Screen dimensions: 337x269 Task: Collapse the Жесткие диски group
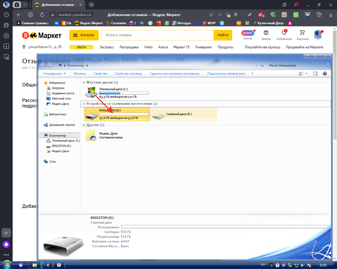click(84, 82)
